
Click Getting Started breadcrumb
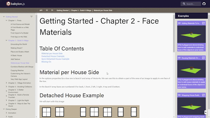coord(62,10)
